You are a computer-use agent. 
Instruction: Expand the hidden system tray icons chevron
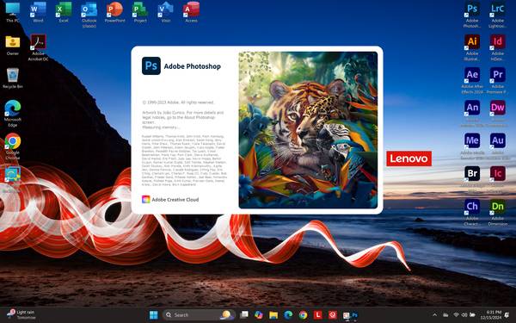coord(434,315)
